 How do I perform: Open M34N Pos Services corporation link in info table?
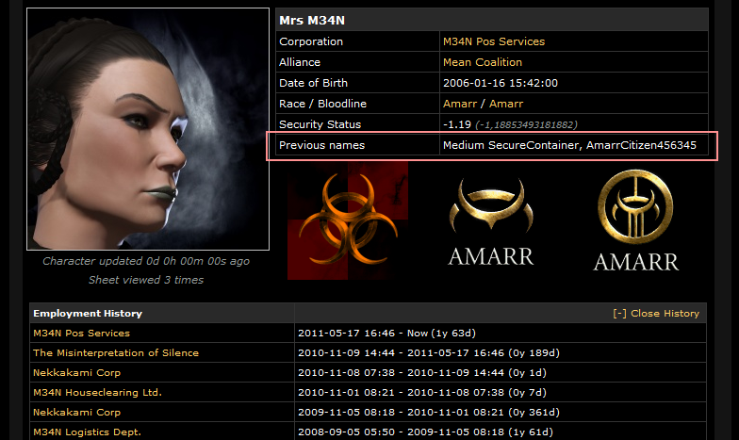(494, 41)
